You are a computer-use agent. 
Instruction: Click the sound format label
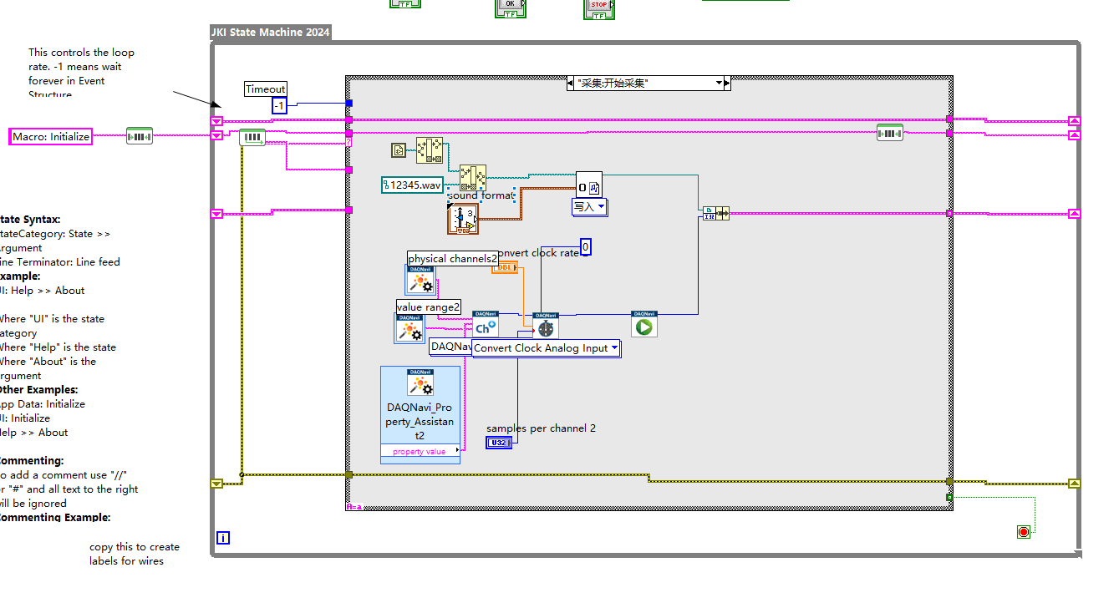click(480, 195)
